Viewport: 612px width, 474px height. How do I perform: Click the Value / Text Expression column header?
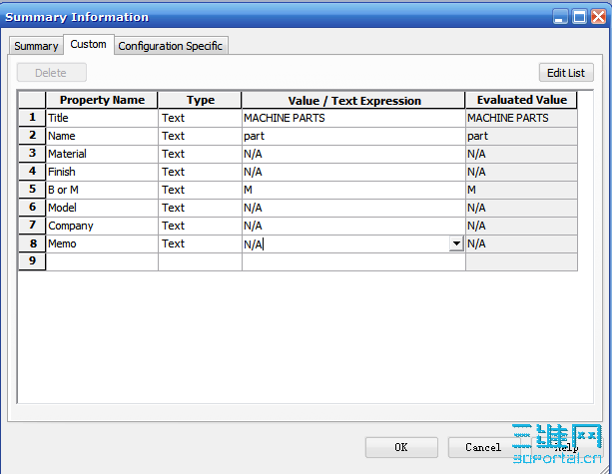point(353,100)
